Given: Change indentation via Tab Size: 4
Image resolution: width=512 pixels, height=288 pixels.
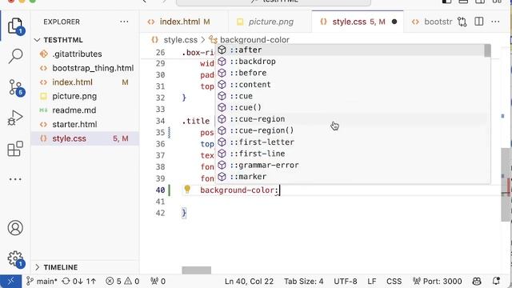Looking at the screenshot, I should tap(304, 281).
